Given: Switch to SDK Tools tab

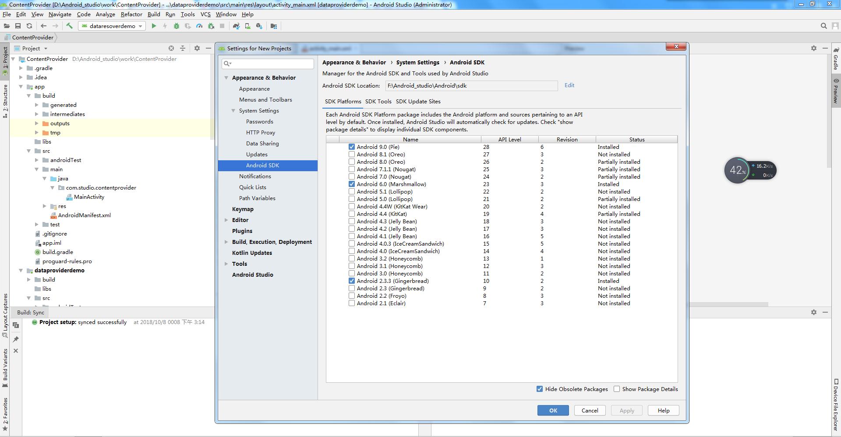Looking at the screenshot, I should 378,101.
